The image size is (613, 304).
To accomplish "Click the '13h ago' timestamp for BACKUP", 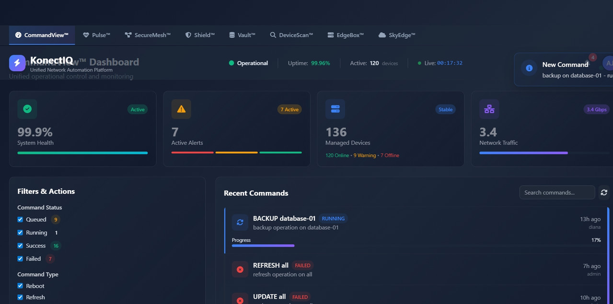I will pos(590,219).
